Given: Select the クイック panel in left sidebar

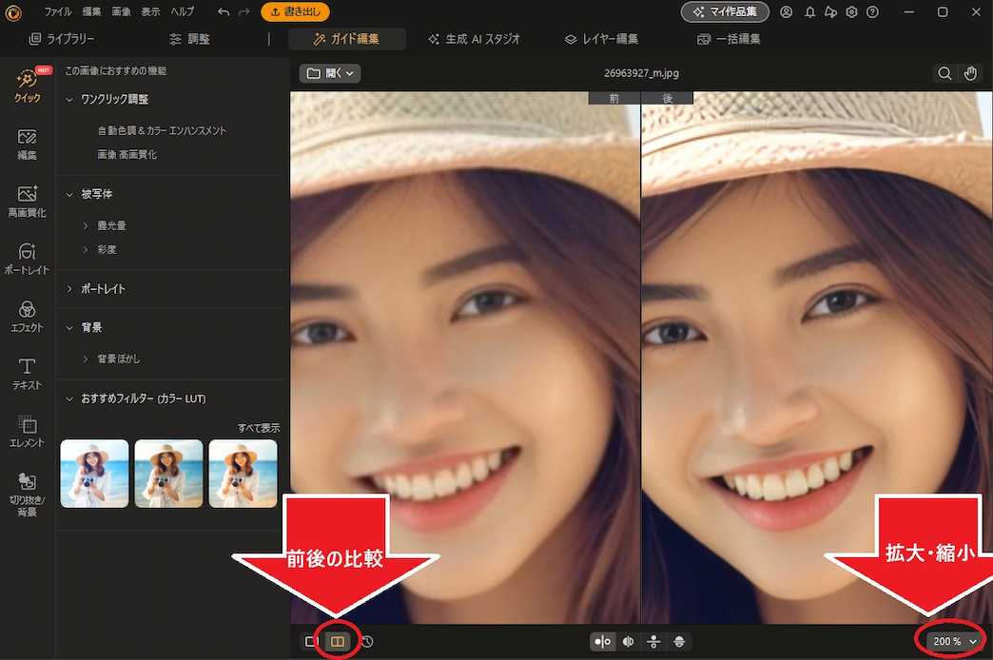Looking at the screenshot, I should click(27, 84).
